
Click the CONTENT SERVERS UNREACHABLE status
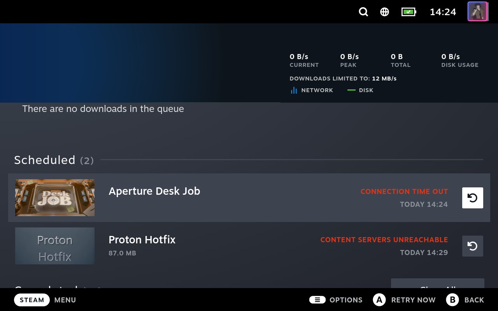[384, 240]
